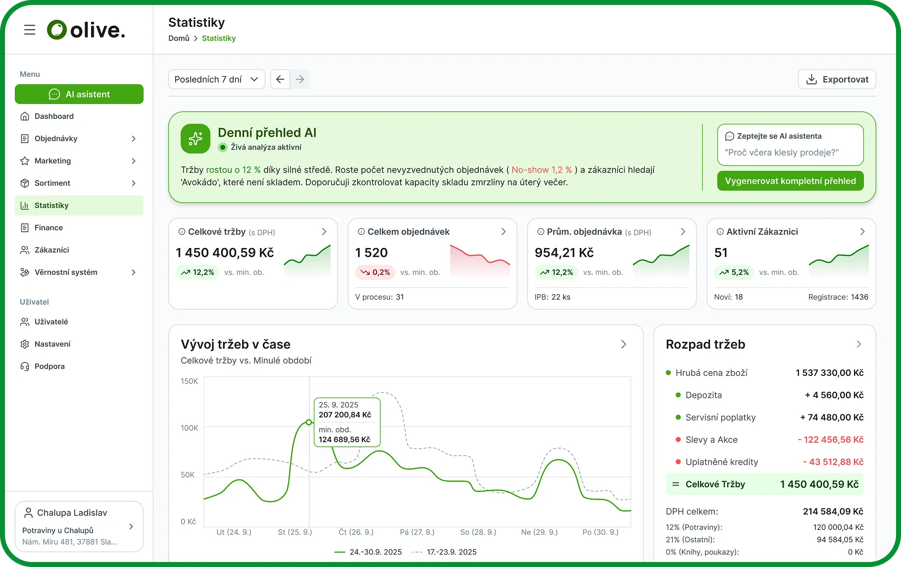Viewport: 901px width, 567px height.
Task: Toggle the 17.-23.9. 2025 legend series
Action: point(444,552)
